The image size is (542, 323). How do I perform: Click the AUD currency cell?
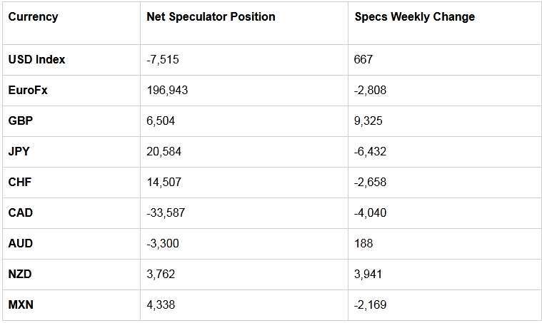pyautogui.click(x=21, y=244)
